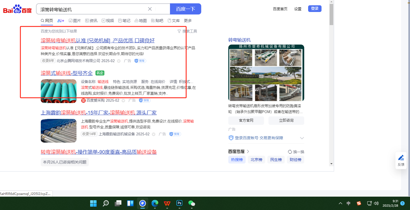The height and width of the screenshot is (210, 410).
Task: Open 设置 menu in header
Action: coord(298,9)
